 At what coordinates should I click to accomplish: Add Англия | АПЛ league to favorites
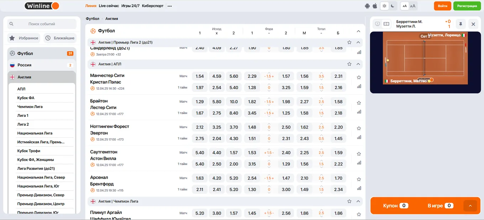(x=349, y=64)
